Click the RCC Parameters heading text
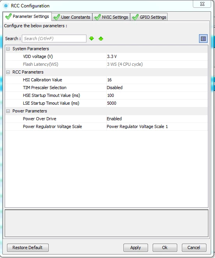Screen dimensions: 215x258 tap(28, 72)
